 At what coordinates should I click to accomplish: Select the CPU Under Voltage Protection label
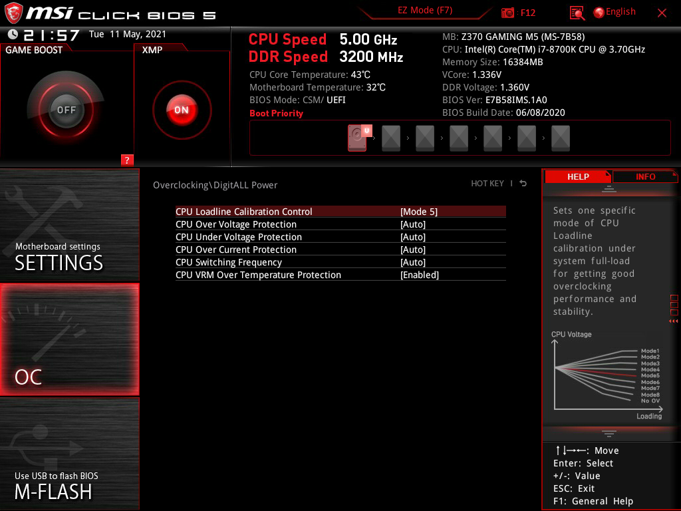tap(239, 237)
